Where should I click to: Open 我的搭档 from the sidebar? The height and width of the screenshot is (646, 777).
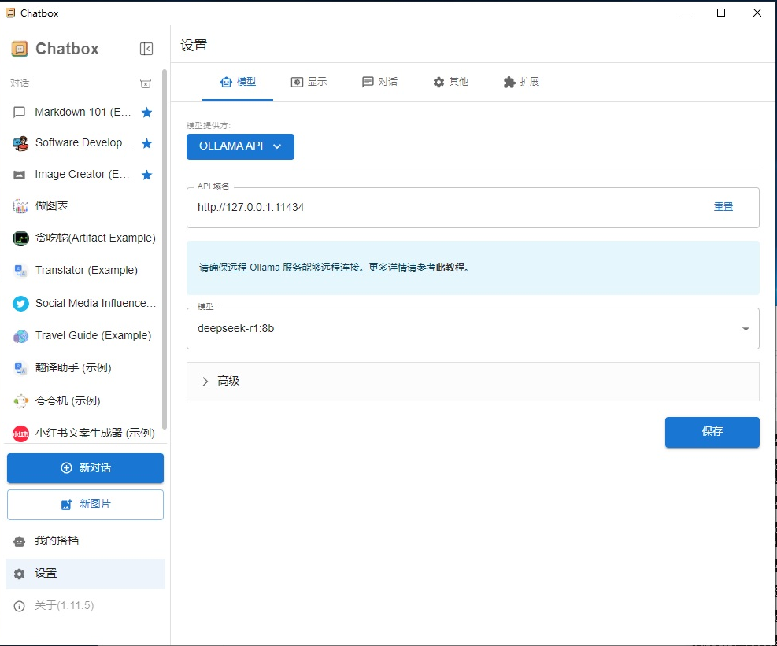click(57, 541)
